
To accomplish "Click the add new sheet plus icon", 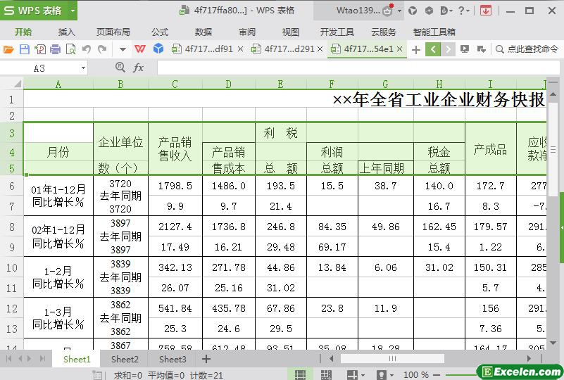I will point(206,359).
